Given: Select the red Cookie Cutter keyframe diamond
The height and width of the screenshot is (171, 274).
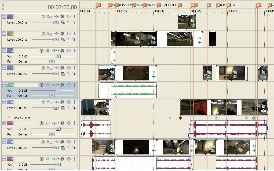Looking at the screenshot, I should [x=180, y=118].
